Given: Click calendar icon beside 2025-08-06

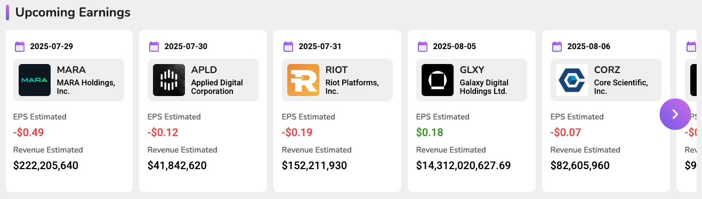Looking at the screenshot, I should click(x=557, y=46).
